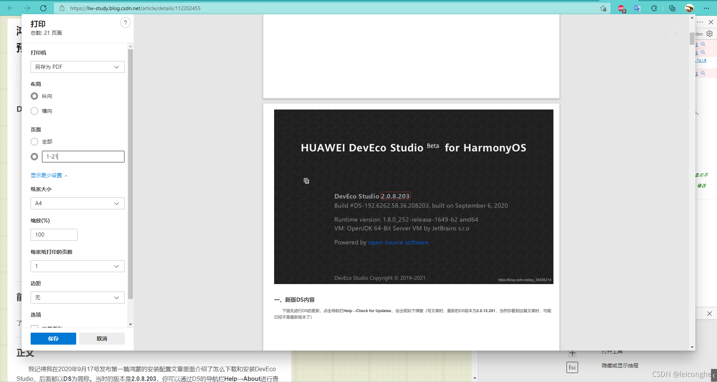Inspect the third console error magnifier
Screen dimensions: 717x382
[x=703, y=73]
